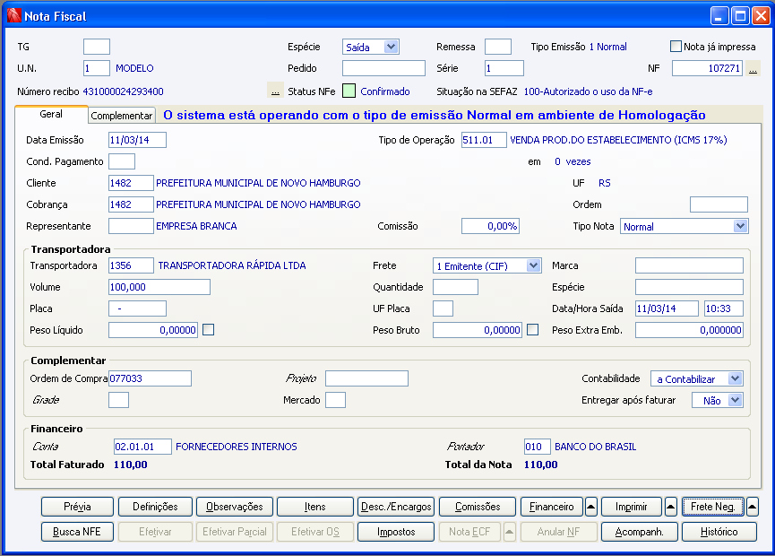The image size is (775, 556).
Task: Click the ellipsis button next to NF number
Action: point(753,69)
